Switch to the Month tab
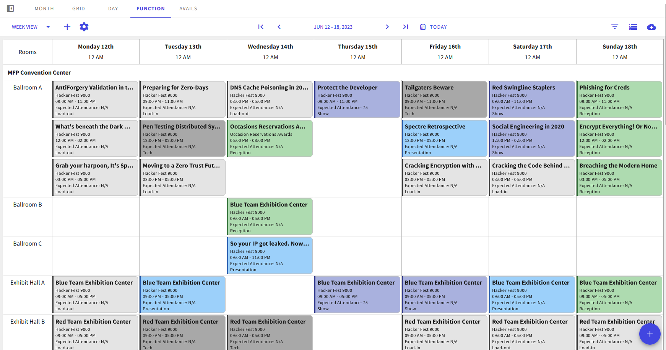This screenshot has height=350, width=666. point(44,9)
